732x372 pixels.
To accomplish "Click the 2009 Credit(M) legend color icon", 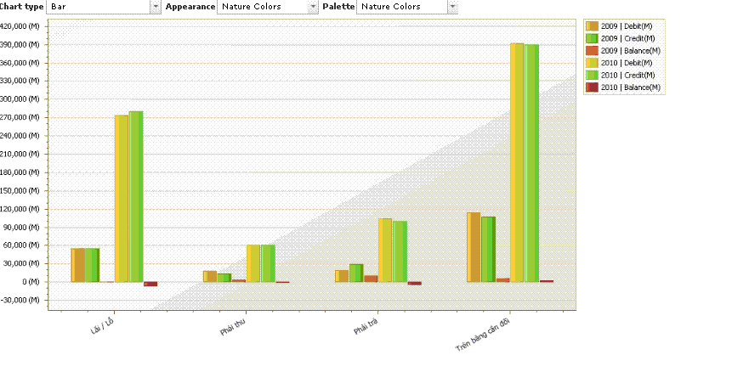I will pyautogui.click(x=593, y=38).
